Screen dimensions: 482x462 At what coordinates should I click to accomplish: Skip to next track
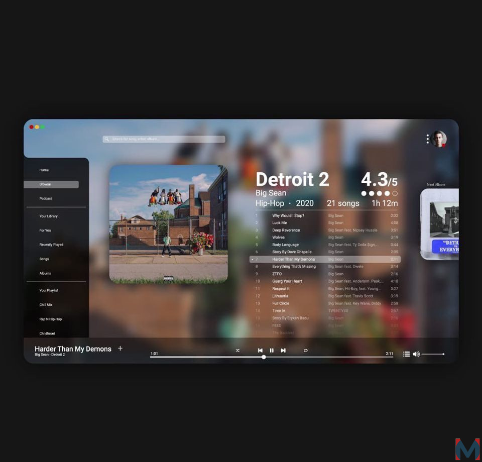pos(283,351)
